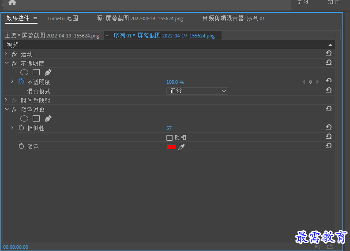Open the red 颜色 swatch picker
Screen dimensions: 350x251
(172, 147)
